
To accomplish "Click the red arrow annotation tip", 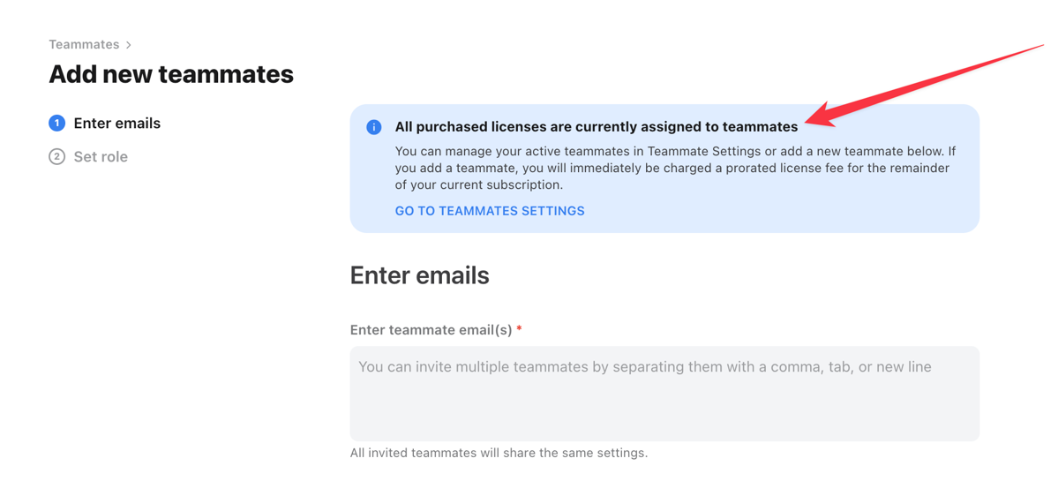I will (x=812, y=122).
